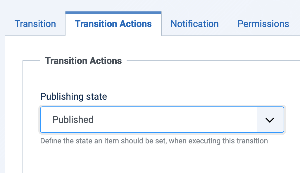Screen dimensions: 300x173
Task: Select the Transition Actions tab
Action: (x=113, y=24)
